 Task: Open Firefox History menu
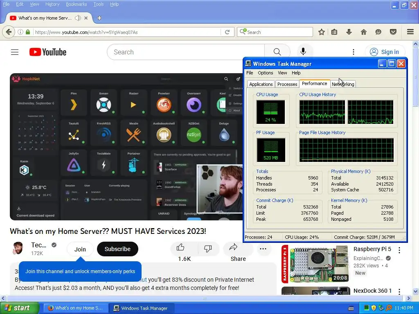[x=52, y=4]
